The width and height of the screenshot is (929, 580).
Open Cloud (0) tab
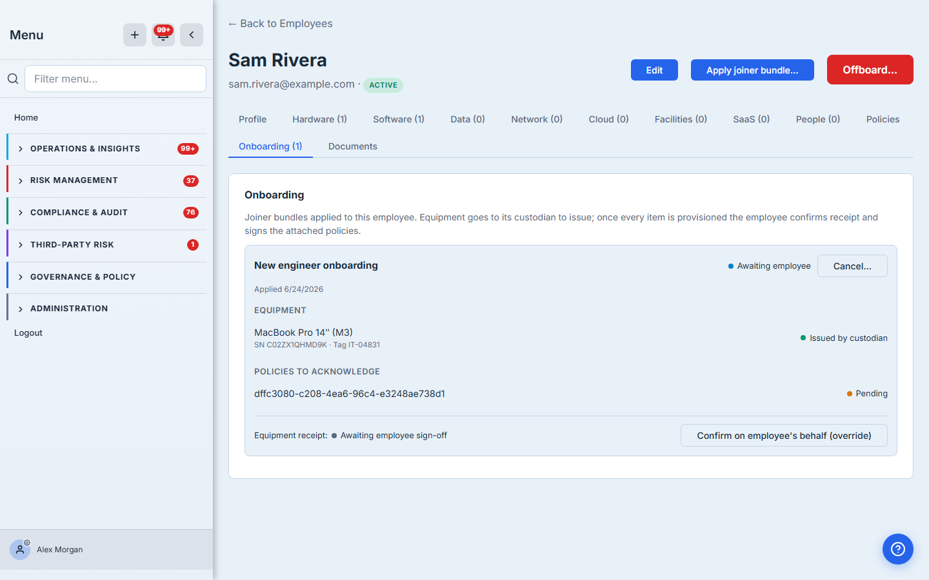[x=608, y=119]
